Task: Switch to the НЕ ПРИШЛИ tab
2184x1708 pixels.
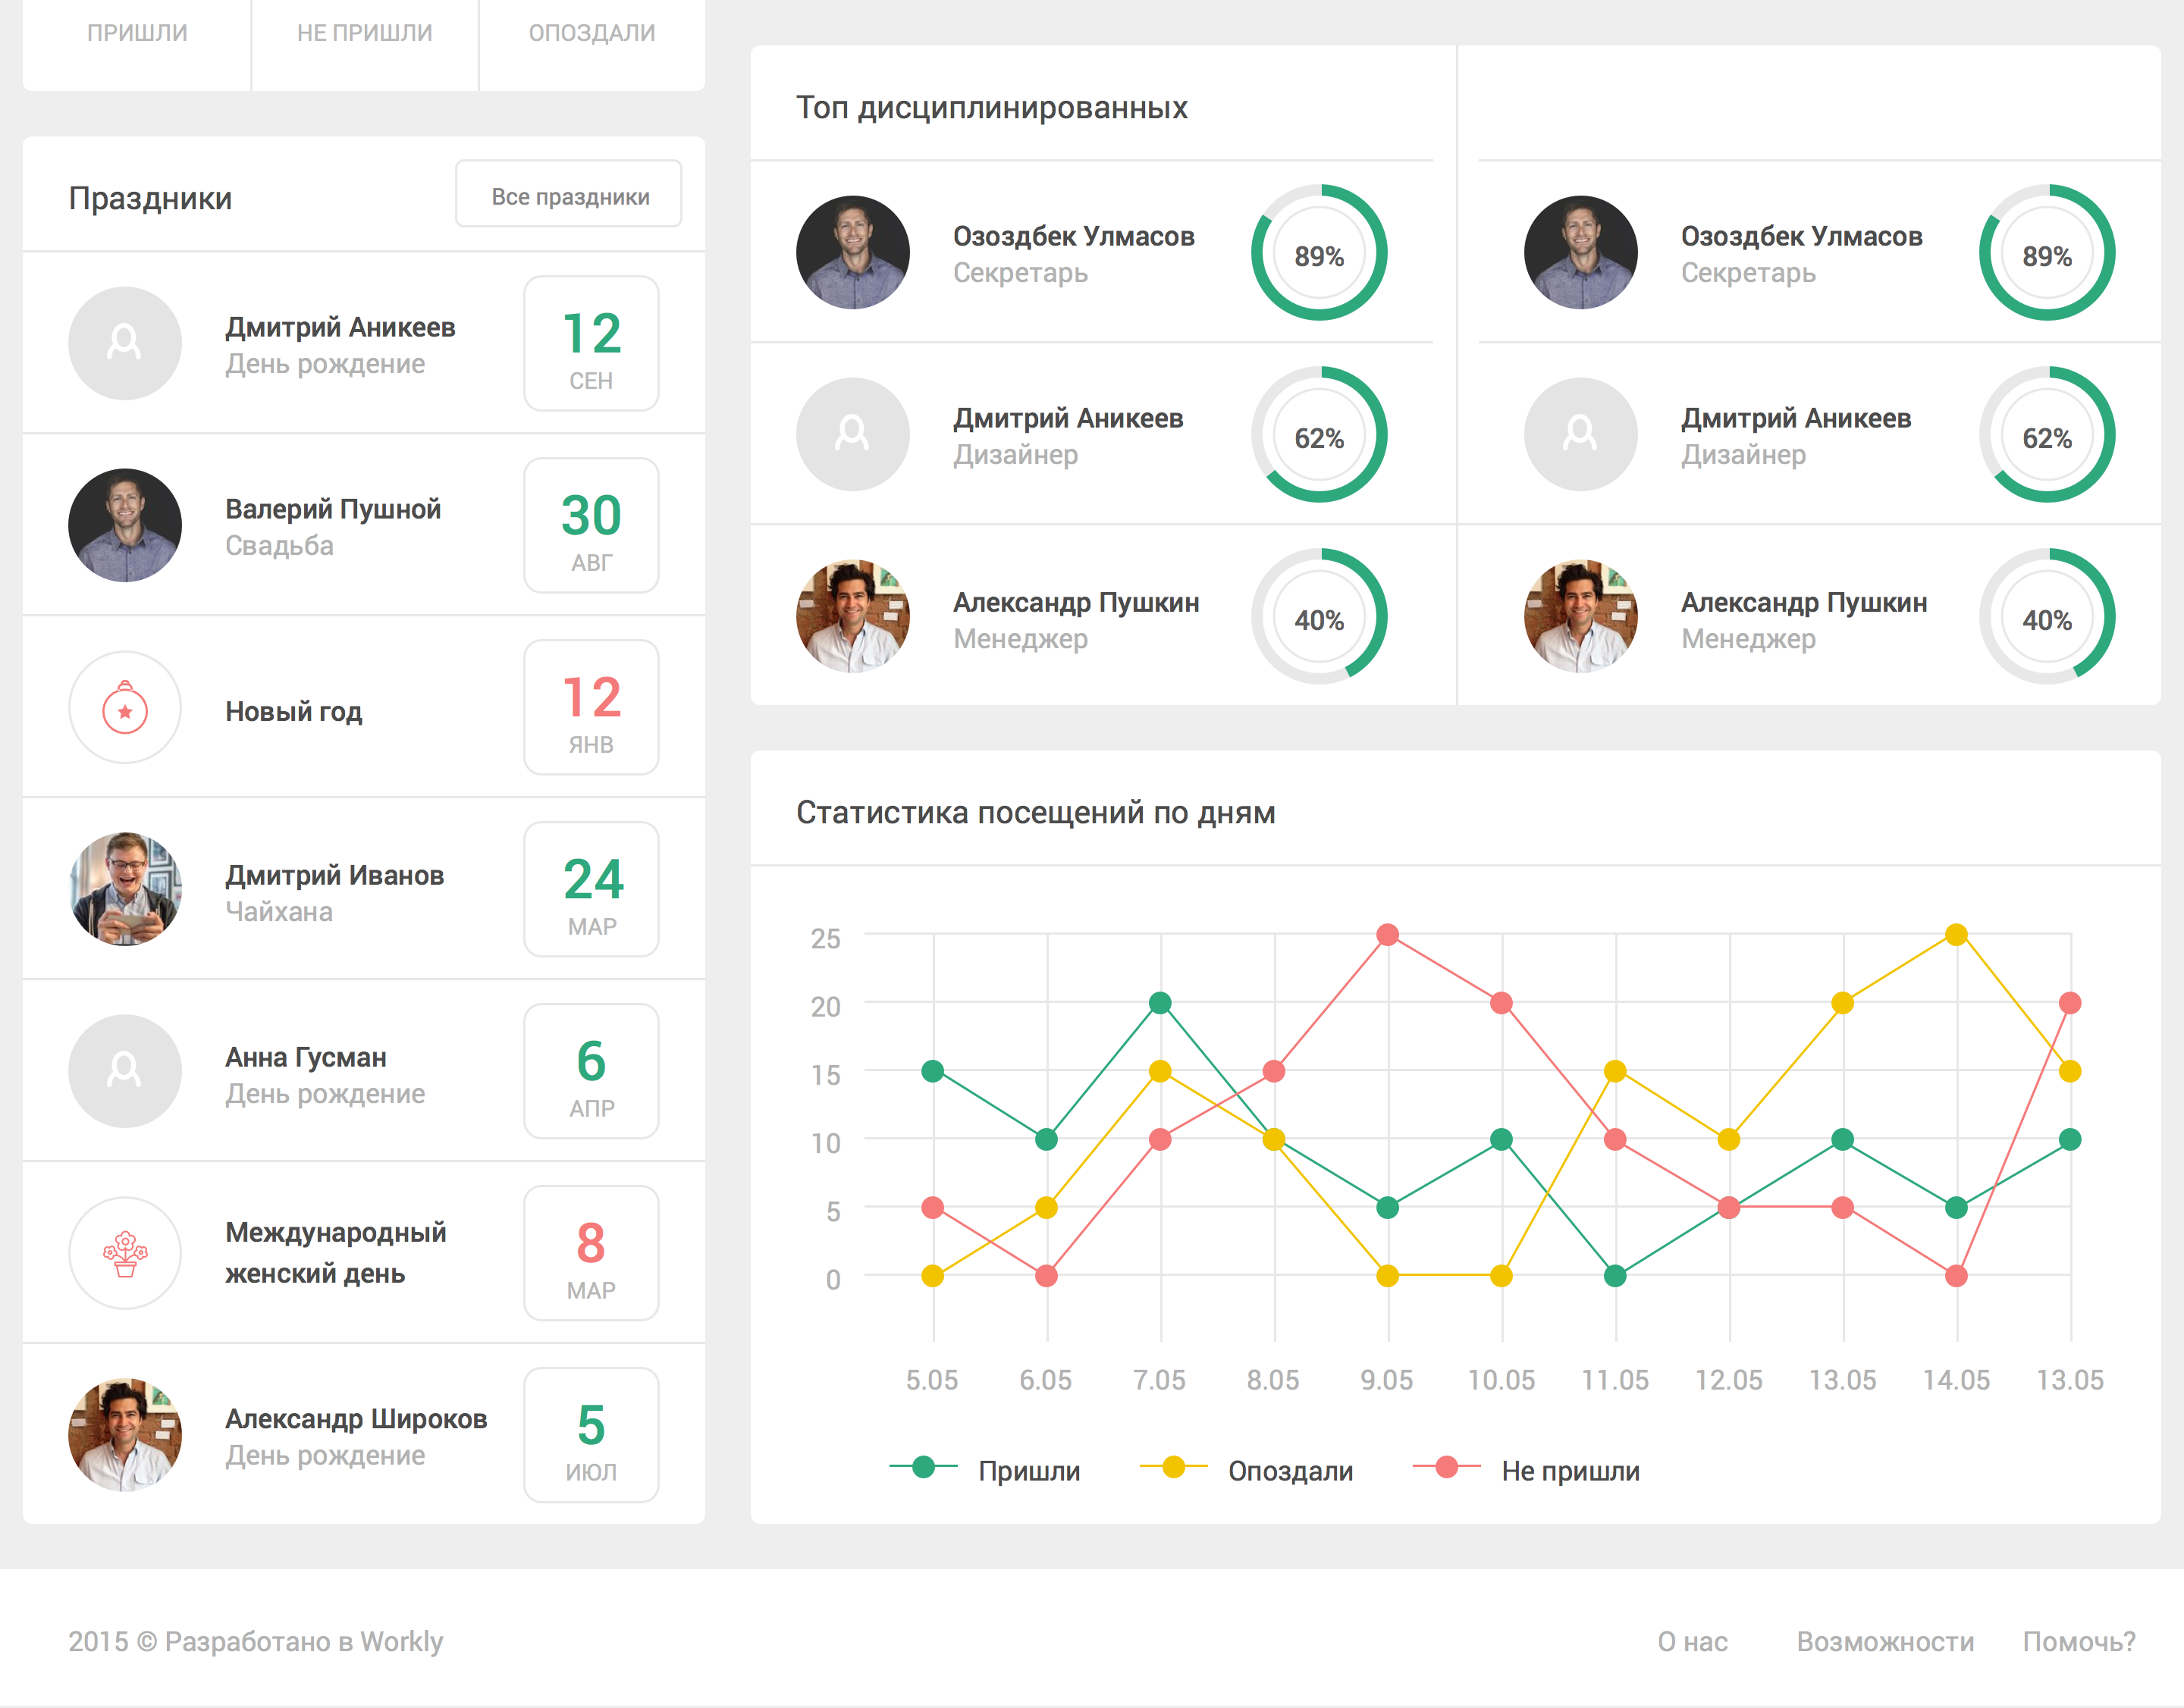Action: 366,34
